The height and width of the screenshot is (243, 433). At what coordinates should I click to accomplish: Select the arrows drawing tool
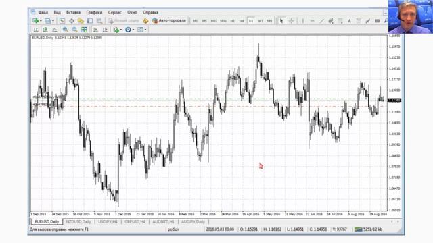[368, 21]
